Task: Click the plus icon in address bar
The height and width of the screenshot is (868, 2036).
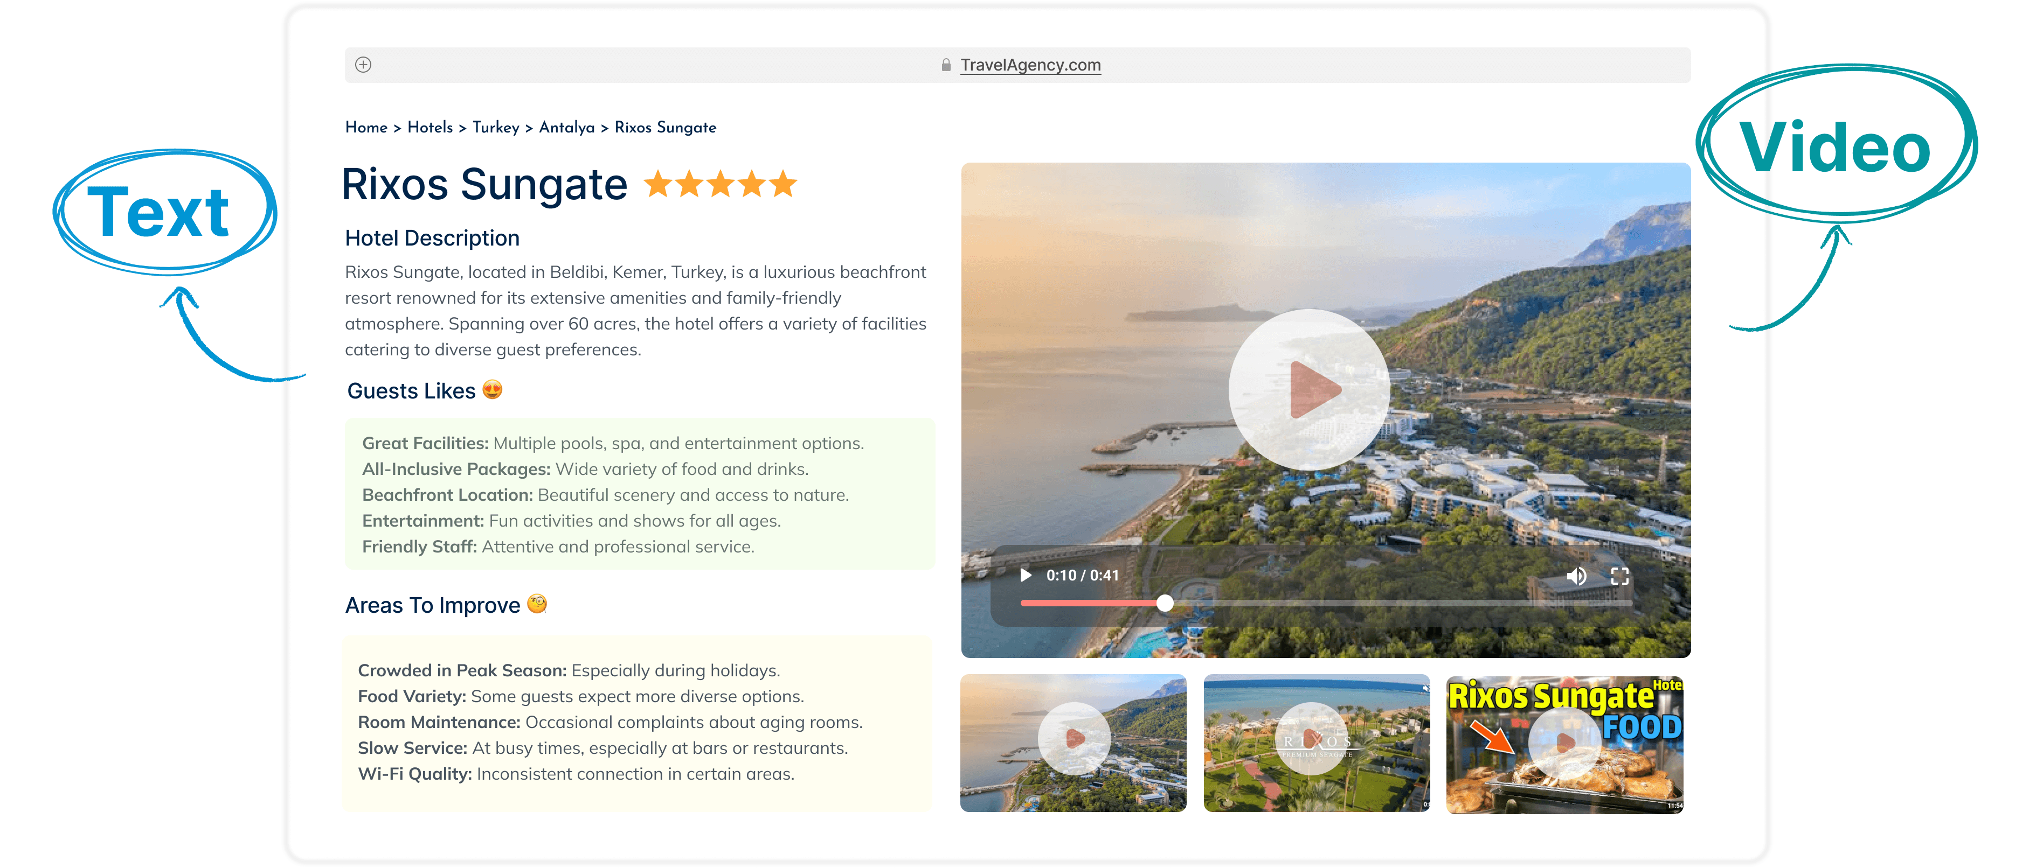Action: [x=363, y=65]
